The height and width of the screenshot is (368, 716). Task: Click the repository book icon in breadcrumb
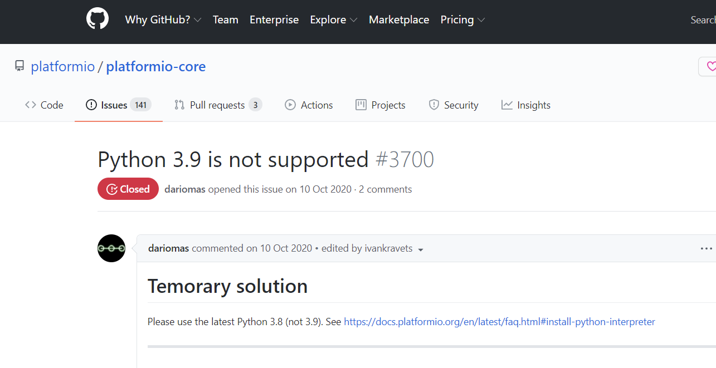pos(19,66)
